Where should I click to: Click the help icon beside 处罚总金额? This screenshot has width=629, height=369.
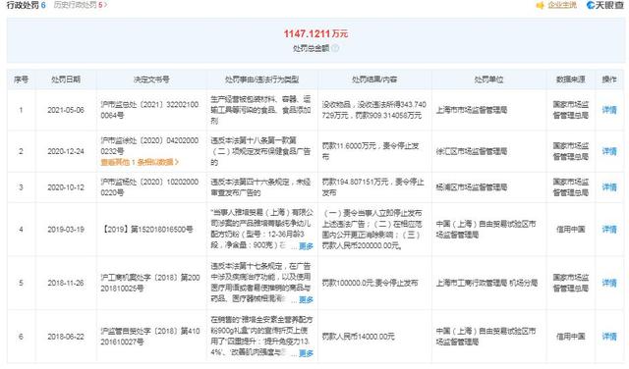click(335, 48)
